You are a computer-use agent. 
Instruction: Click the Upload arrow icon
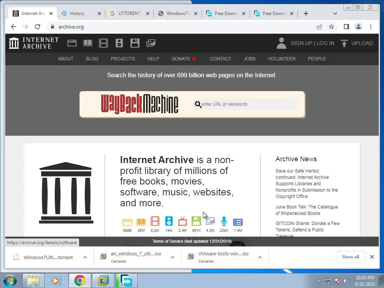pos(344,43)
